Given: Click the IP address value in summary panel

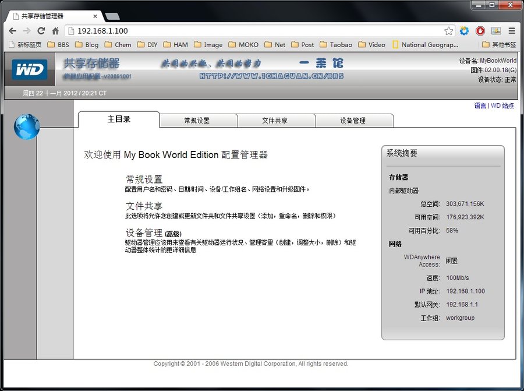Looking at the screenshot, I should pos(465,291).
